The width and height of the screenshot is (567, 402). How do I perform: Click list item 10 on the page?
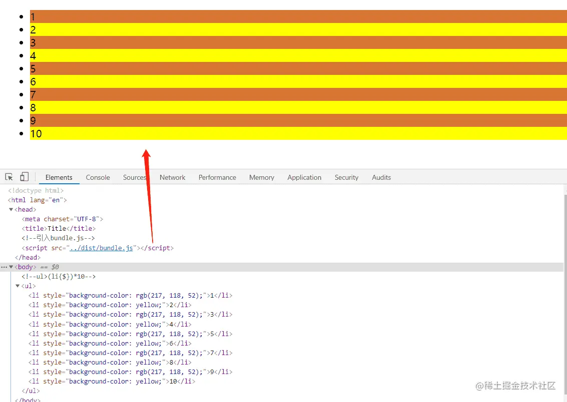click(298, 133)
